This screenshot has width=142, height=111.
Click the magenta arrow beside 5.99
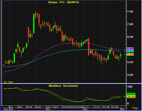coord(125,50)
